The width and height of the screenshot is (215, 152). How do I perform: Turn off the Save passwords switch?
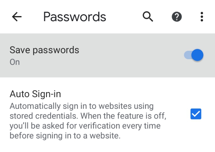pos(194,55)
